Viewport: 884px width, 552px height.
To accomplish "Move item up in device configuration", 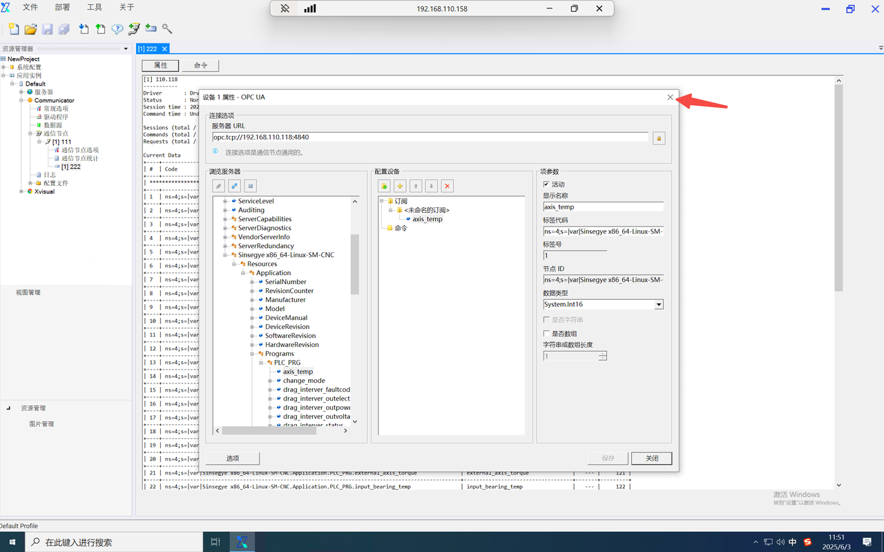I will tap(416, 186).
